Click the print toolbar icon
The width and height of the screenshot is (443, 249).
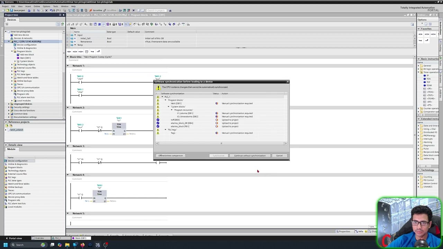pos(29,10)
